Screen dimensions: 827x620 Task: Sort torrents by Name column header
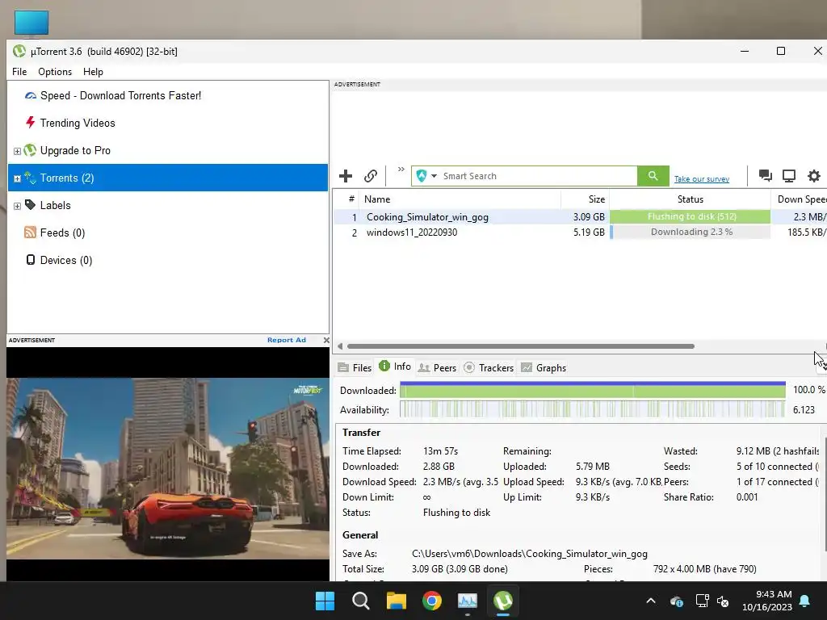point(460,199)
